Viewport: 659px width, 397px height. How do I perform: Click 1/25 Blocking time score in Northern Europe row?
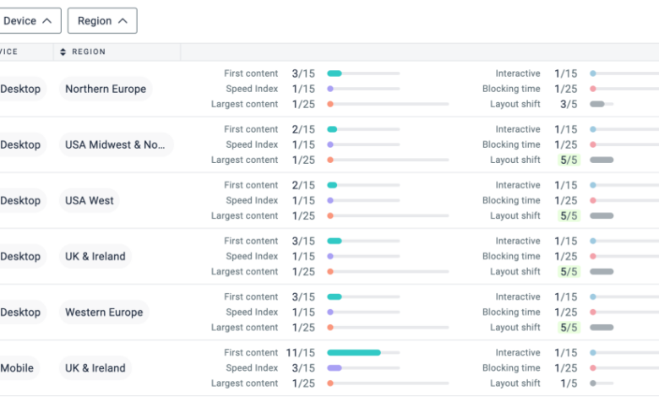point(566,89)
